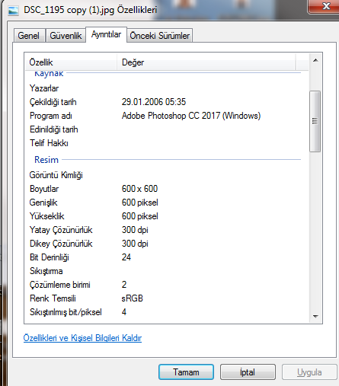Confirm with the Tamam button
Screen dimensions: 339x386
click(186, 372)
